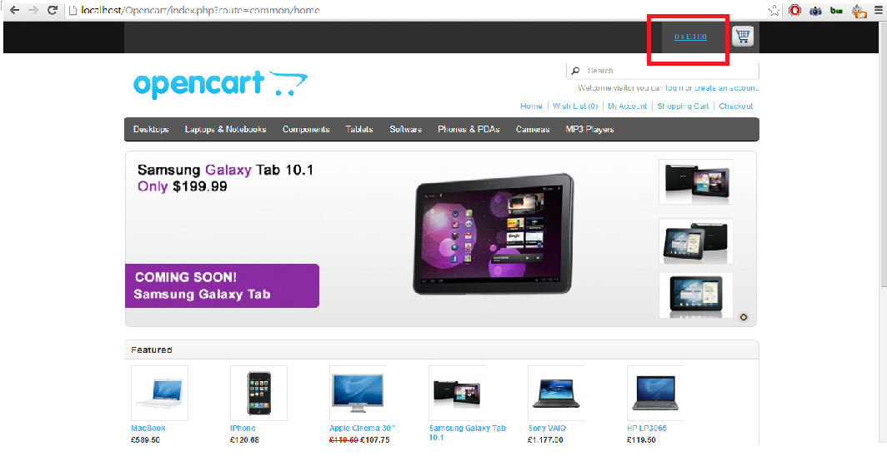Viewport: 887px width, 466px height.
Task: Open My Account link
Action: [x=628, y=107]
